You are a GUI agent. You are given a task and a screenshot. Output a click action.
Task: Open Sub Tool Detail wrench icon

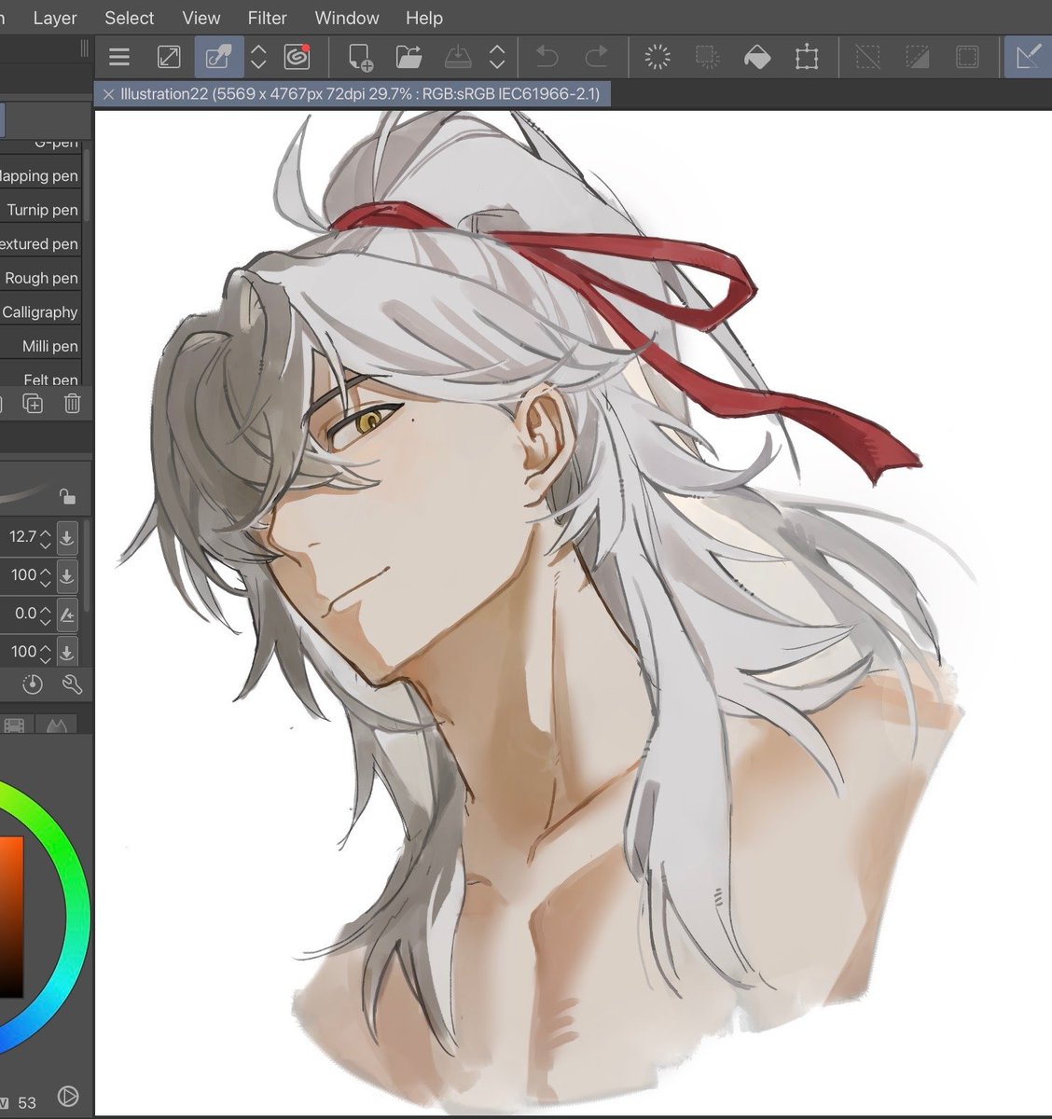pyautogui.click(x=73, y=685)
